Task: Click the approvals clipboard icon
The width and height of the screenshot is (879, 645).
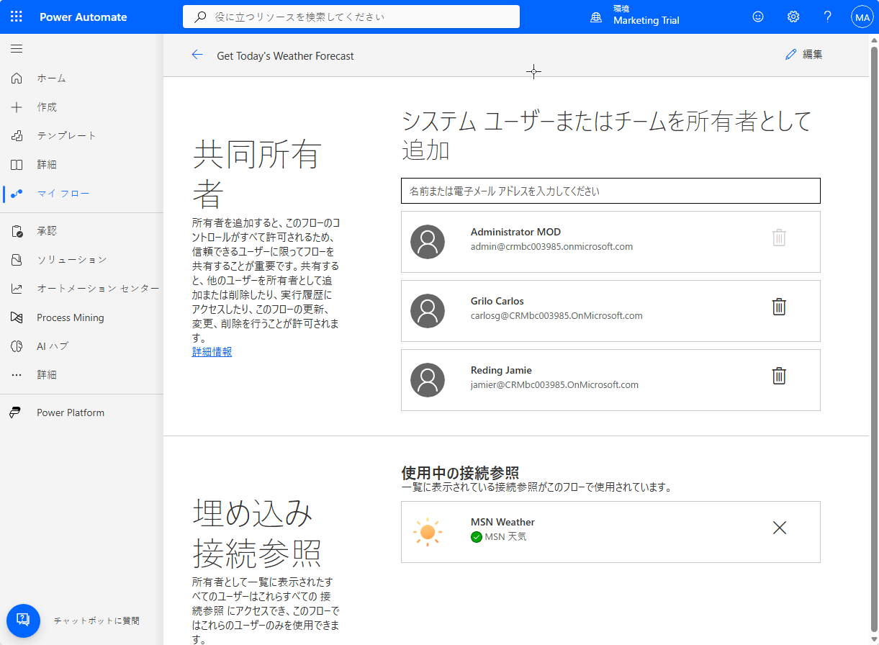Action: pos(17,231)
